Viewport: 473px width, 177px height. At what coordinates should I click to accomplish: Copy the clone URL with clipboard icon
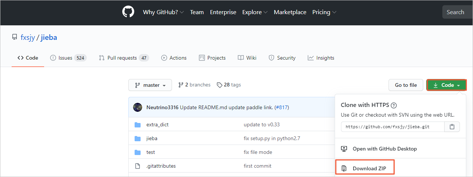[452, 127]
